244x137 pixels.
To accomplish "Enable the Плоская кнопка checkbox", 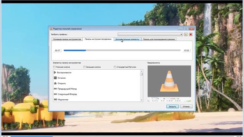I will coord(54,67).
